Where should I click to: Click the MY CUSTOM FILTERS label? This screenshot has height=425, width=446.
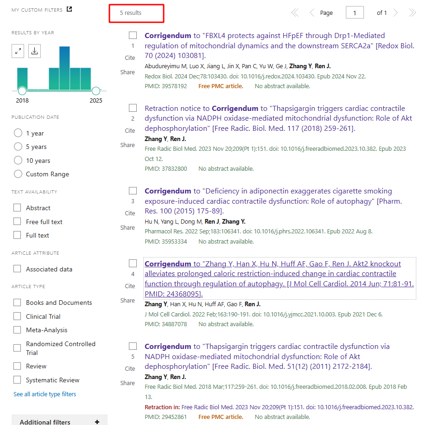37,10
